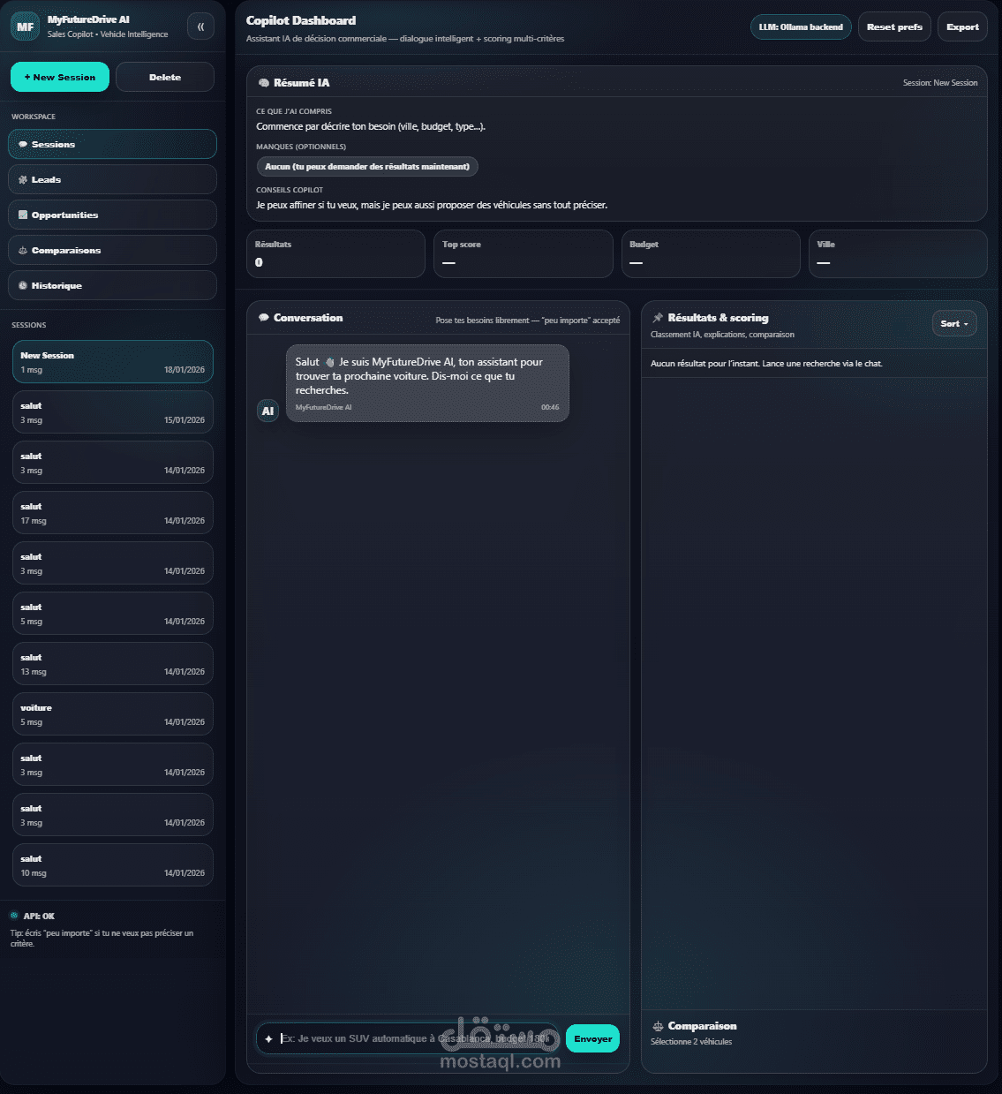Click the sparkle icon in the chat input bar

coord(268,1038)
